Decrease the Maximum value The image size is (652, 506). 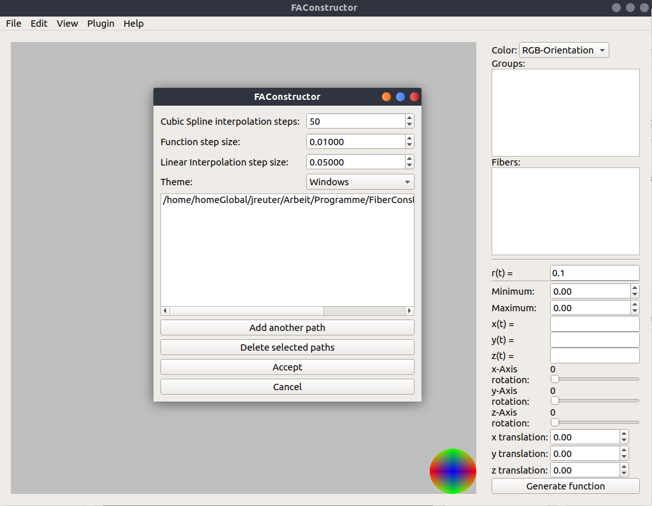pos(635,311)
